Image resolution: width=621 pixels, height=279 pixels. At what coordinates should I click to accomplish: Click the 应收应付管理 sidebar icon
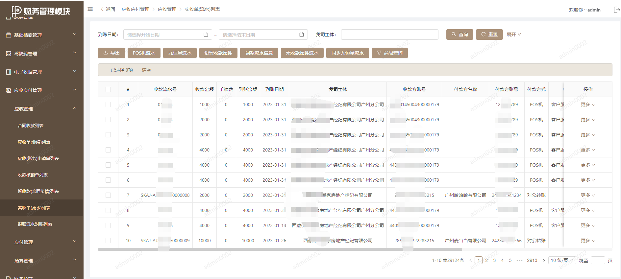point(9,90)
